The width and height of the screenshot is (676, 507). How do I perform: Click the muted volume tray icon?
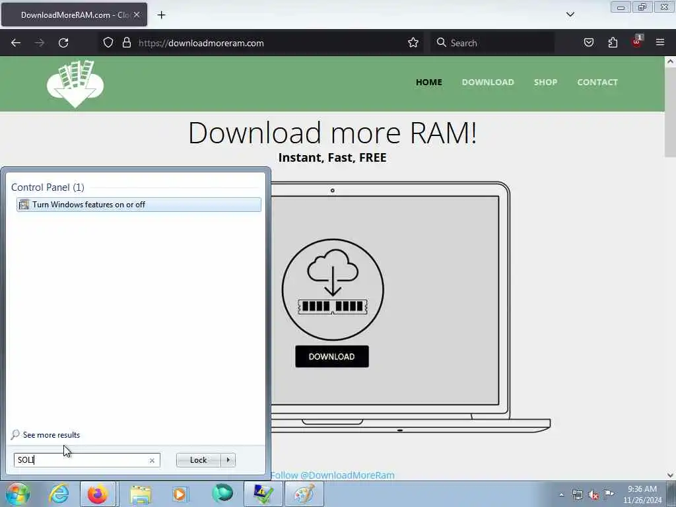tap(593, 494)
